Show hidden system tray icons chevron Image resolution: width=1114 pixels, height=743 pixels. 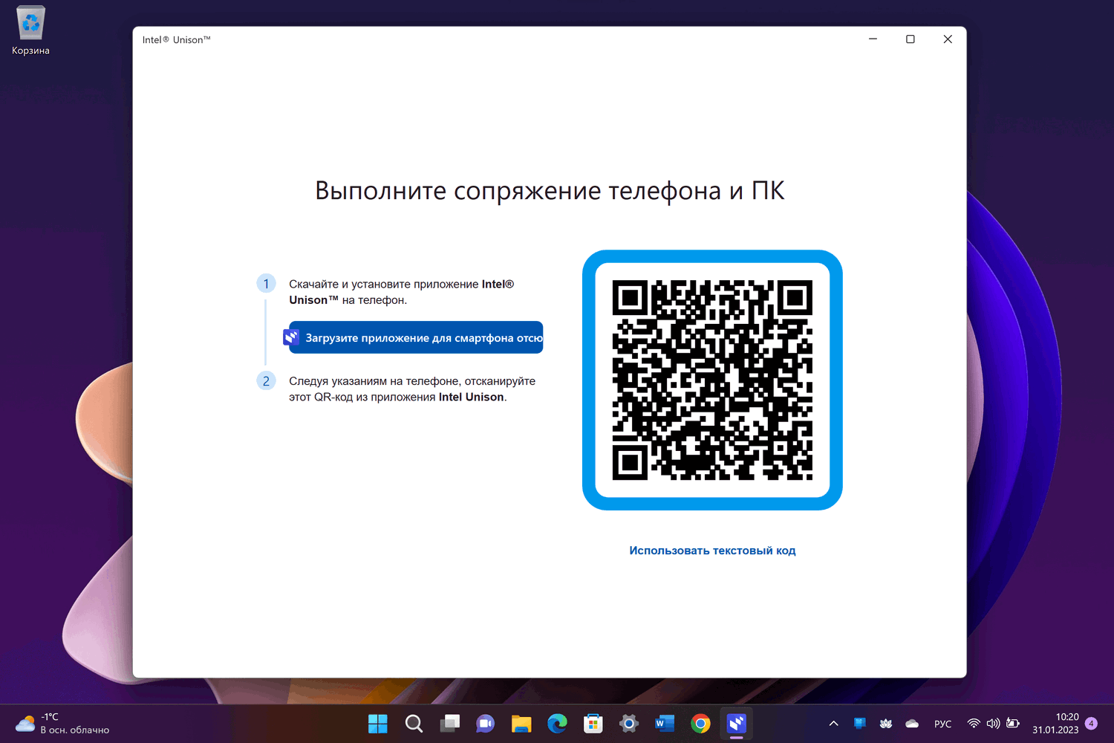click(x=833, y=724)
